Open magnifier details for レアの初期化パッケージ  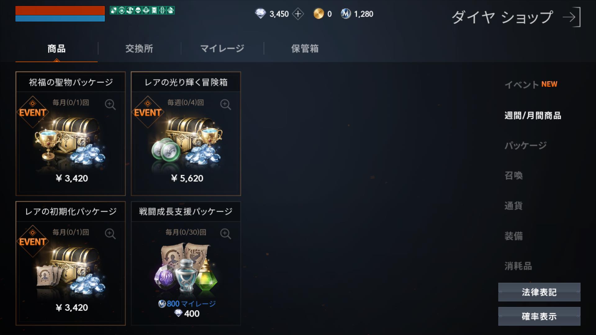pos(110,234)
